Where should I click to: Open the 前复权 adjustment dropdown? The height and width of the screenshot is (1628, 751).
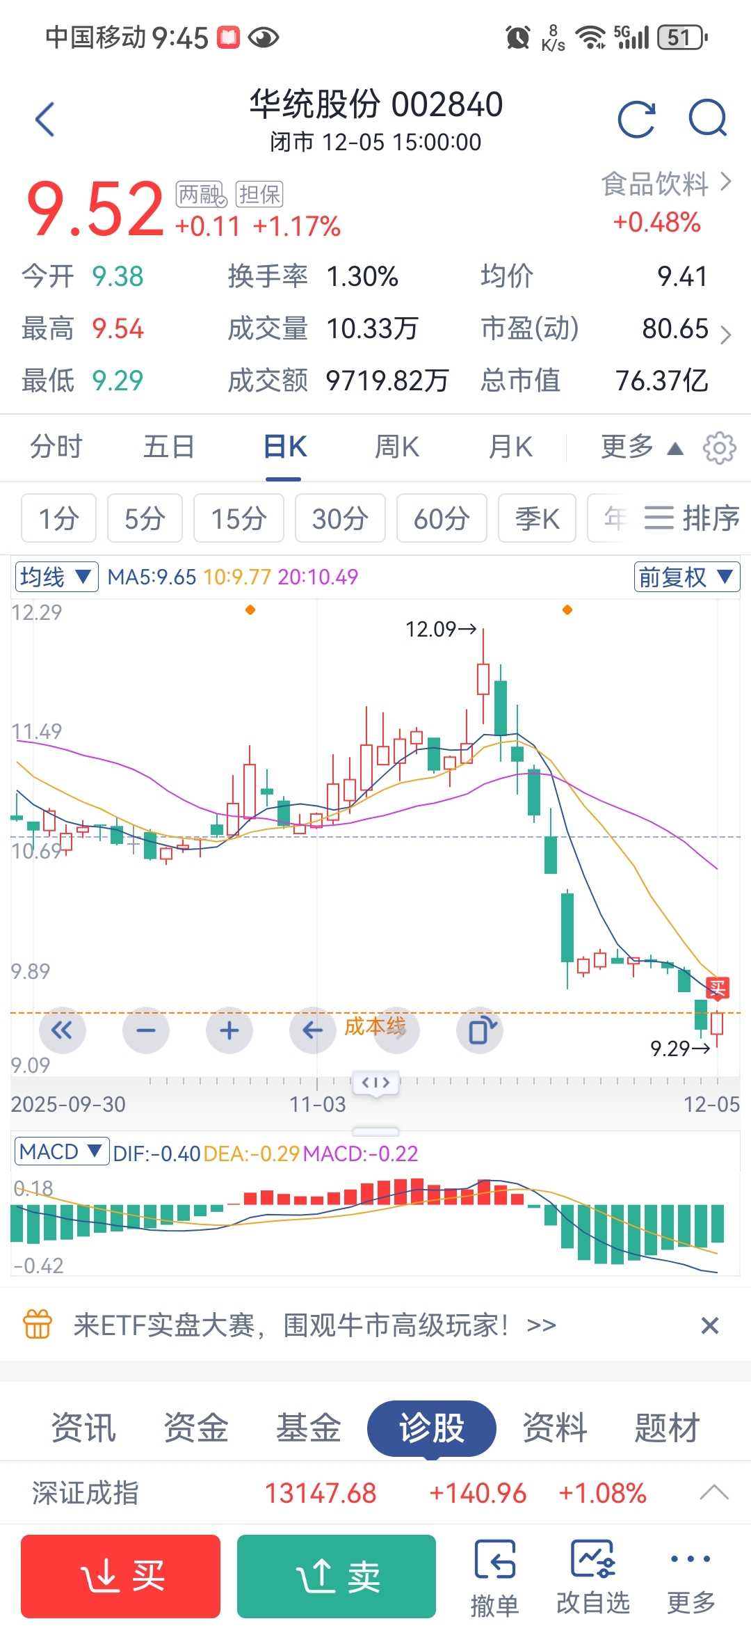click(686, 577)
